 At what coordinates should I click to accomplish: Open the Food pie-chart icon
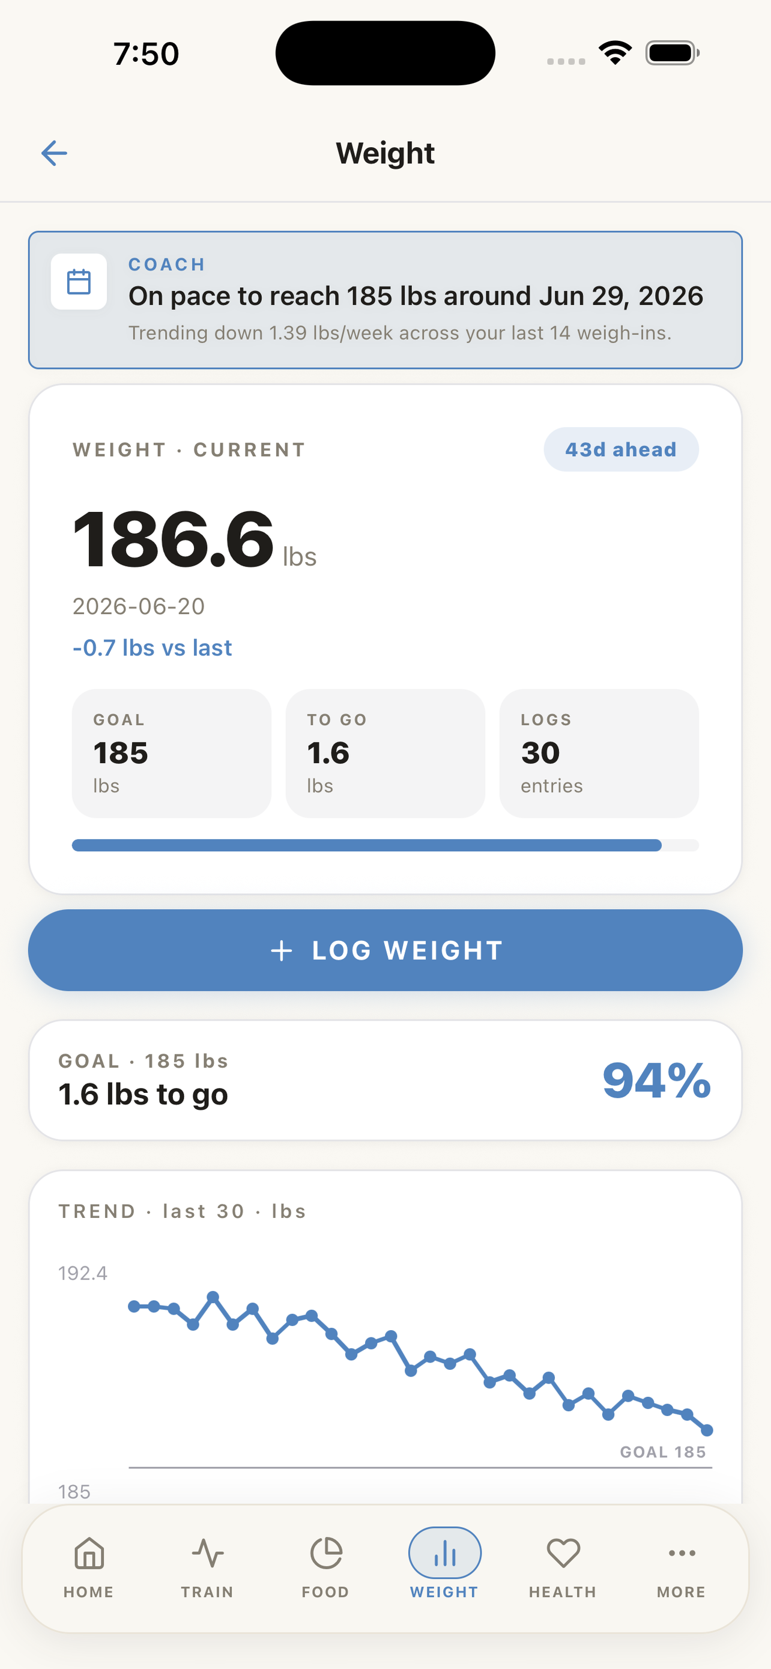pyautogui.click(x=326, y=1552)
